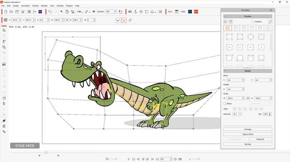Open the SVG editor launch icon
290x162 pixels.
click(177, 12)
